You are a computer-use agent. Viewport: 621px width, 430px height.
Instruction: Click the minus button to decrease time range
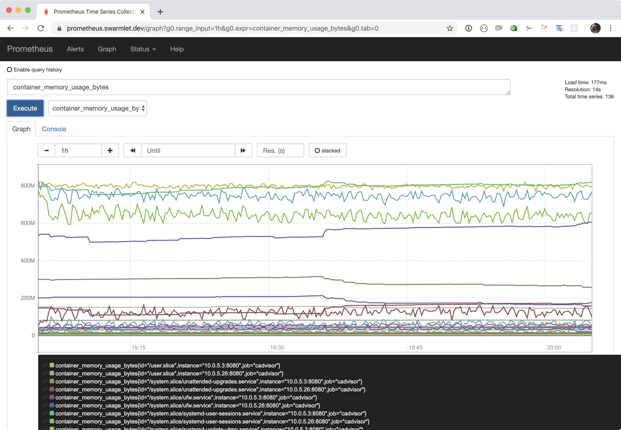(x=47, y=151)
